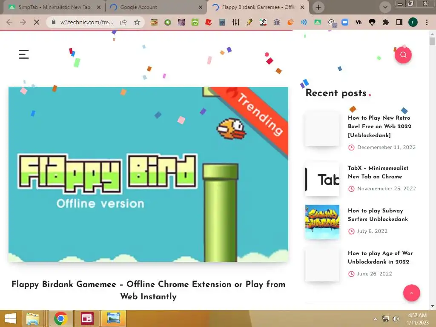Share this page via the share icon

tap(123, 22)
